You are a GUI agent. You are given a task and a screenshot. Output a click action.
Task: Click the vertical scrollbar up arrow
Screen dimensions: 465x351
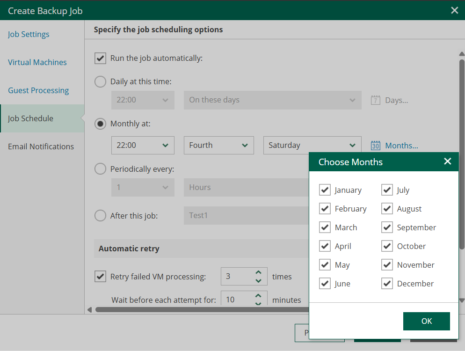tap(461, 54)
